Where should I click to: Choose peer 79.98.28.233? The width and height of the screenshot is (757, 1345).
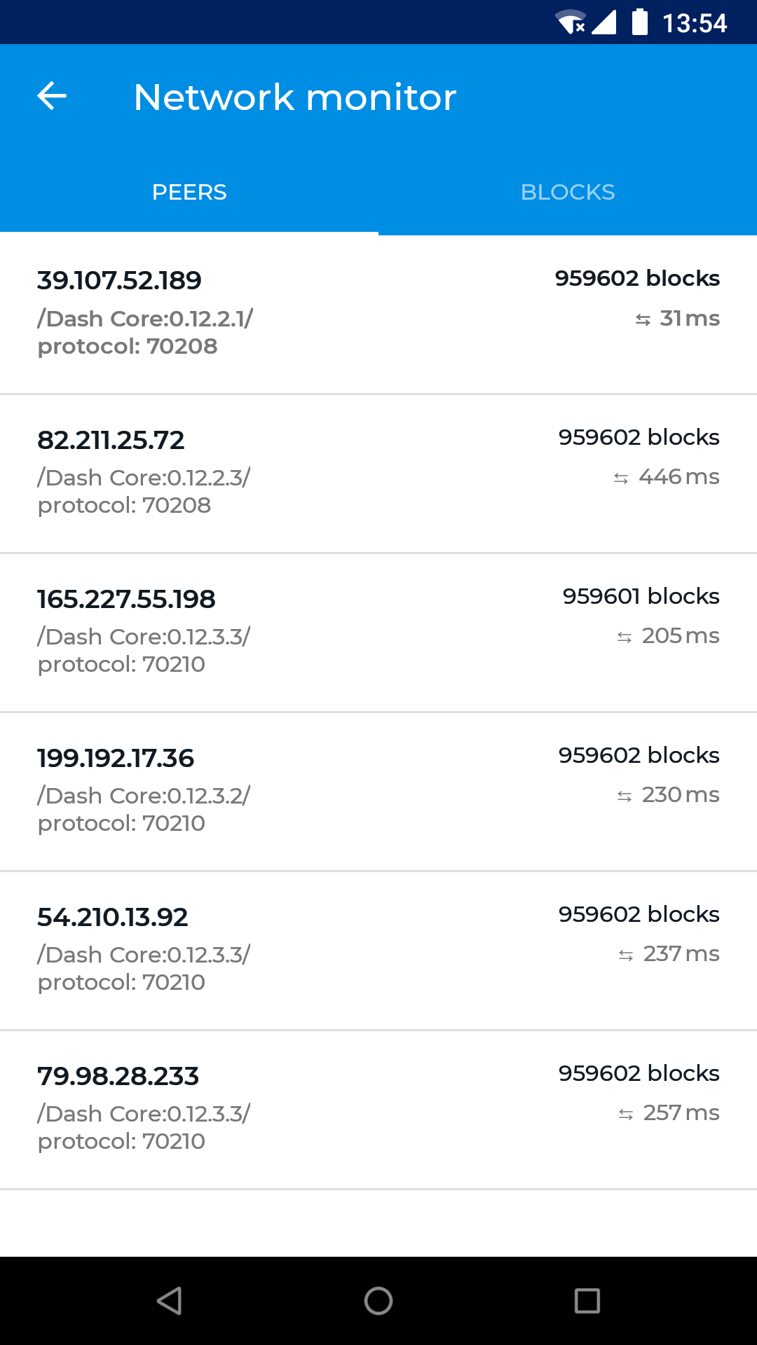pyautogui.click(x=118, y=1076)
